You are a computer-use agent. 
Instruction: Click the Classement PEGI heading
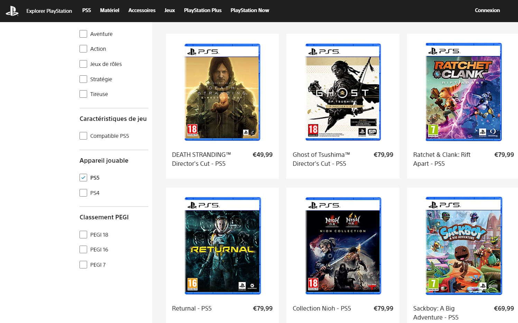[x=104, y=217]
